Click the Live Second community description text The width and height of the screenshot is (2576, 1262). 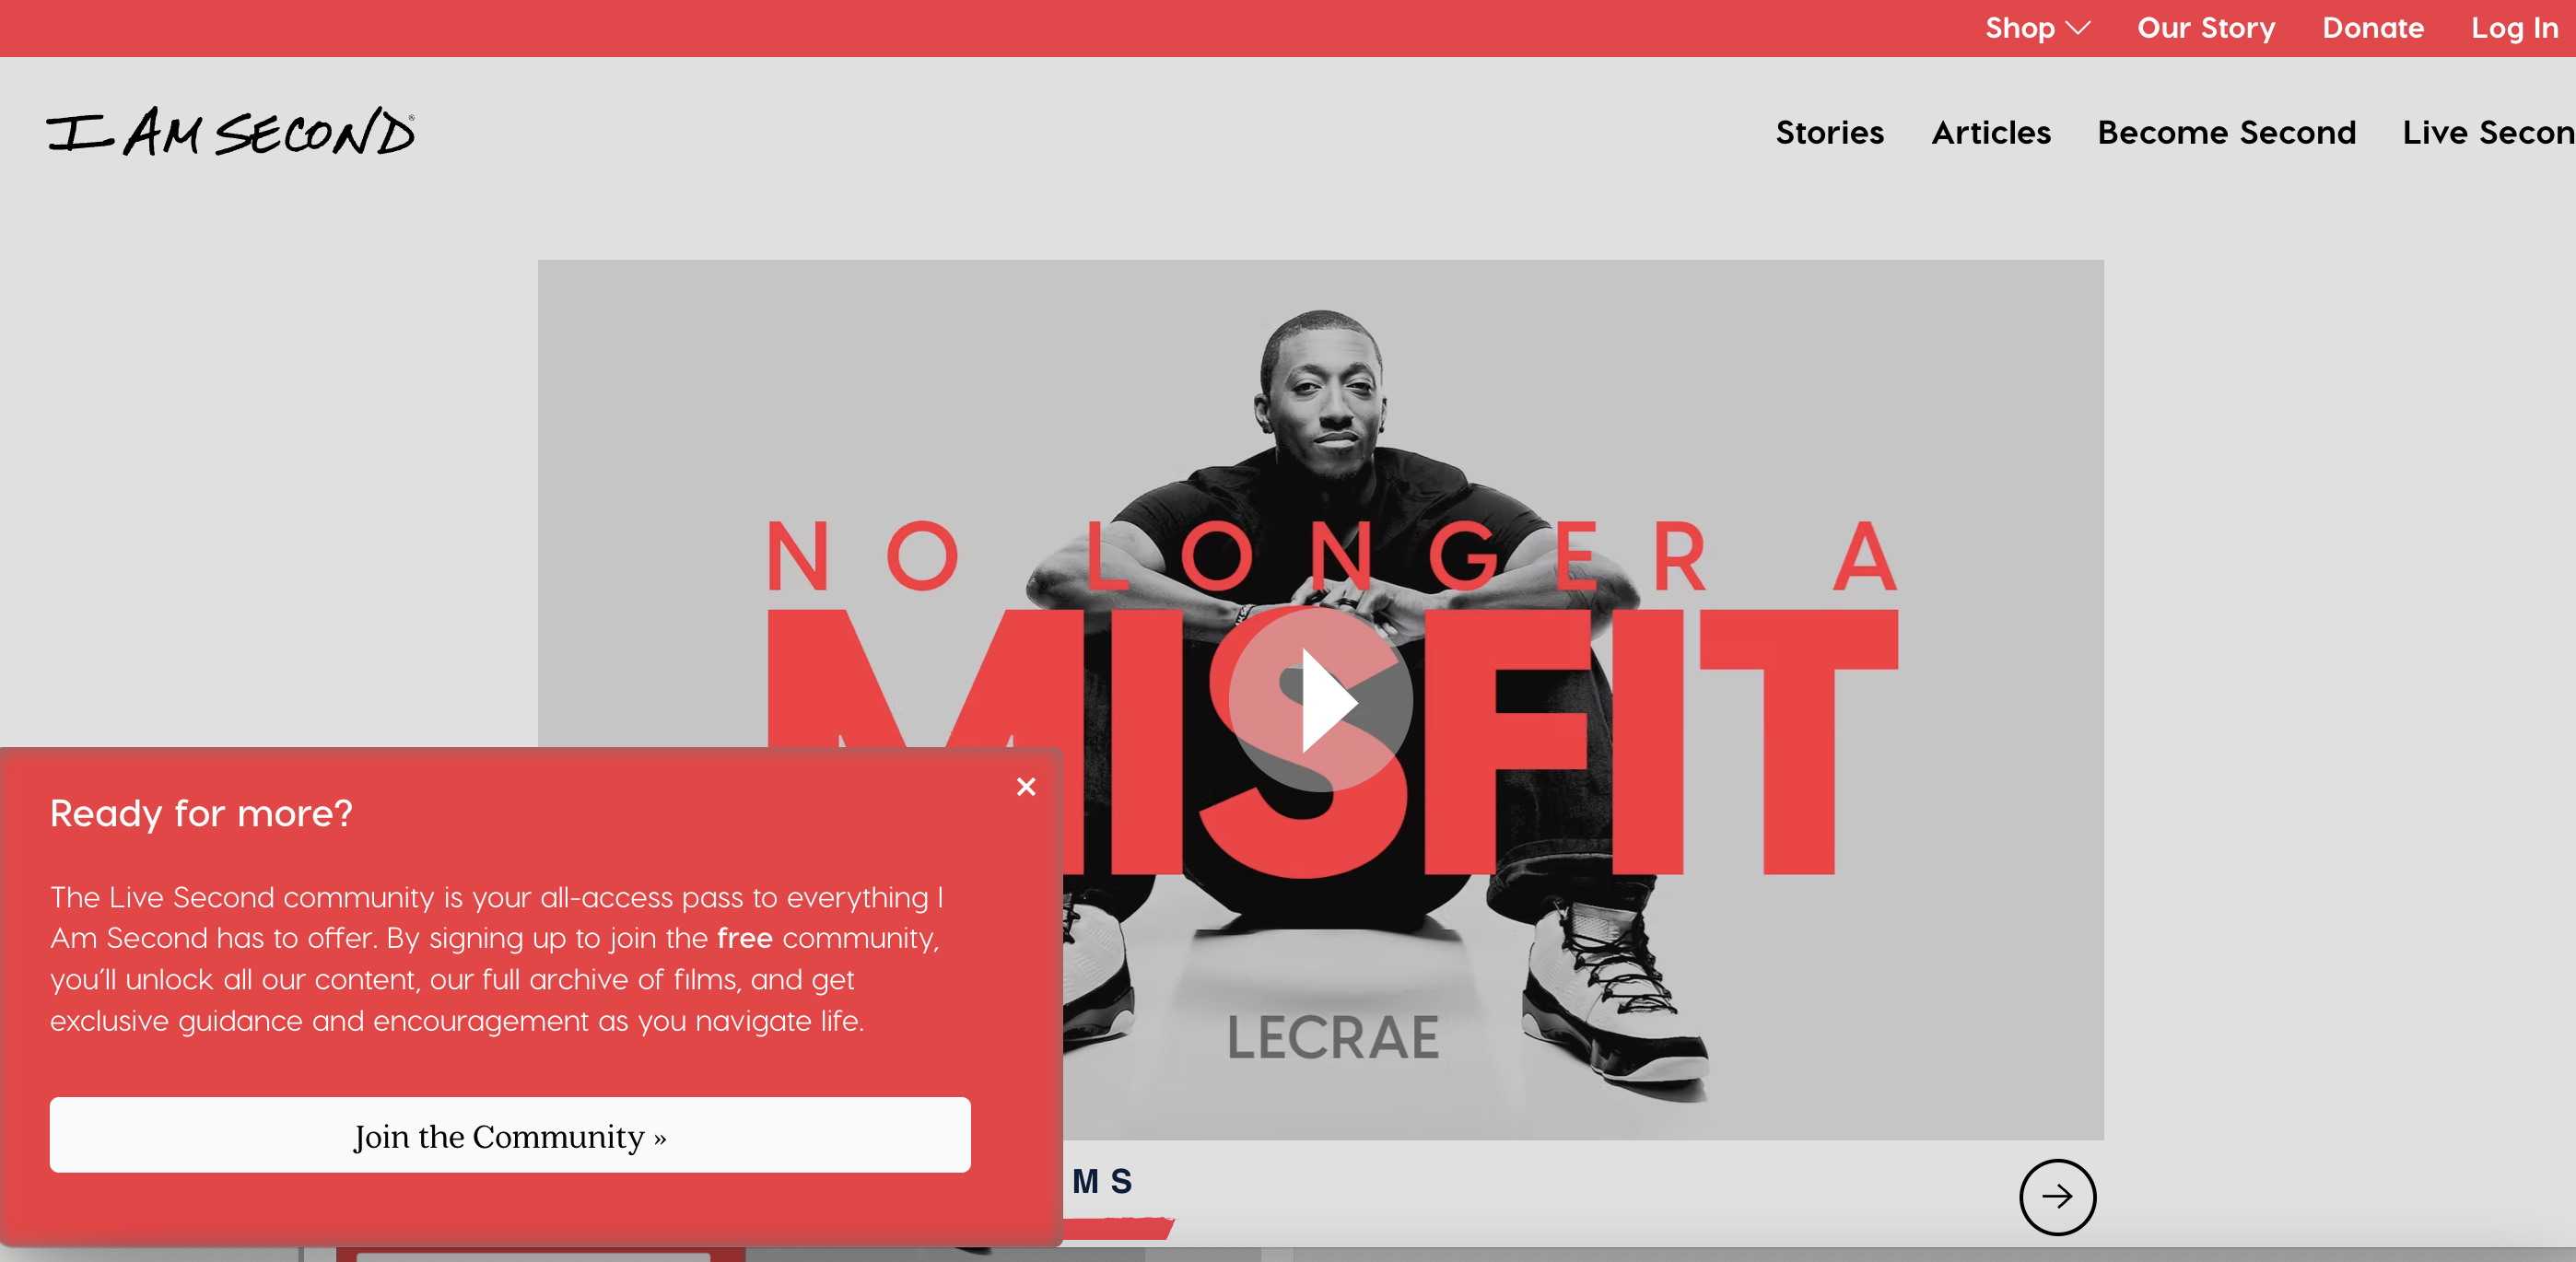point(497,958)
